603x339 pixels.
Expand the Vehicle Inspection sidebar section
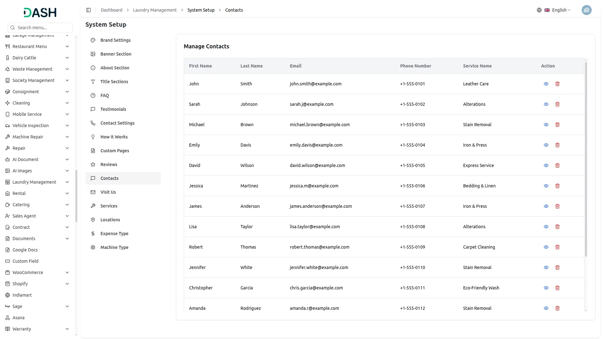(x=37, y=126)
